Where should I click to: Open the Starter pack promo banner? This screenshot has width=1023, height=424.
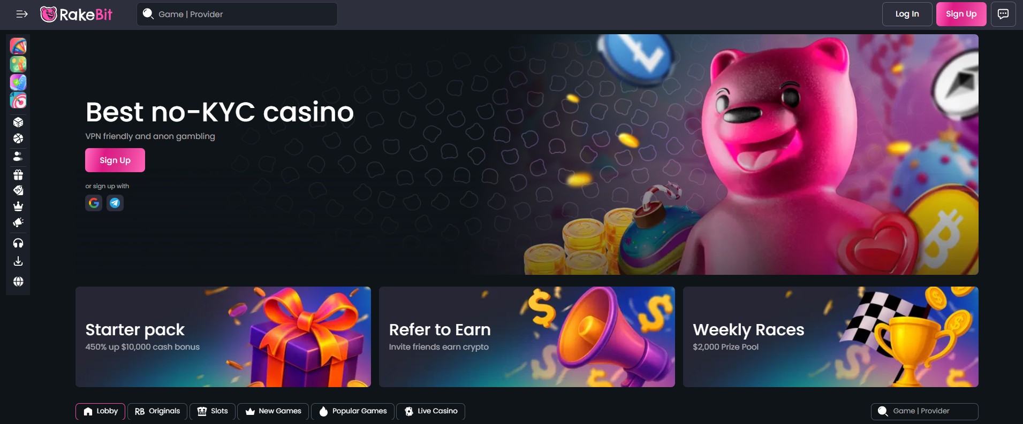(223, 337)
